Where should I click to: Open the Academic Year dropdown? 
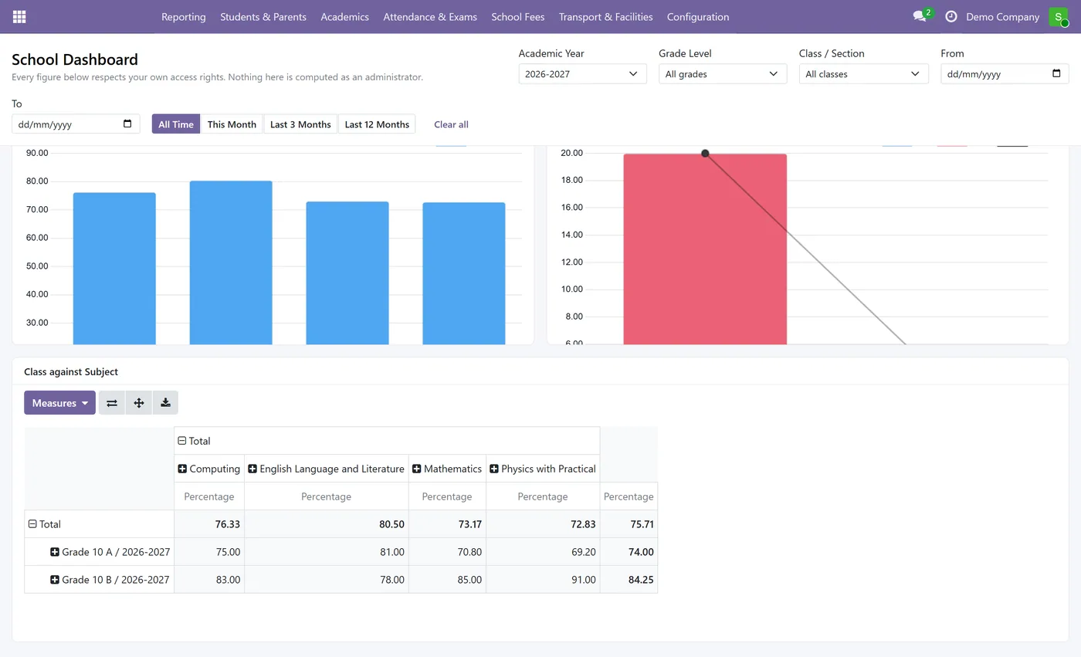(582, 74)
